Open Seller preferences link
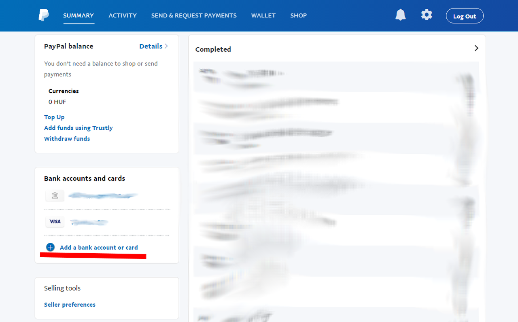The width and height of the screenshot is (518, 322). coord(70,305)
